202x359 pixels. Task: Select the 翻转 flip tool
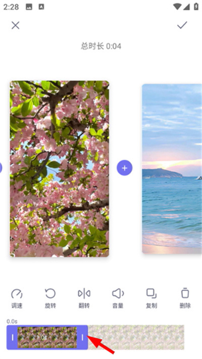(x=84, y=298)
